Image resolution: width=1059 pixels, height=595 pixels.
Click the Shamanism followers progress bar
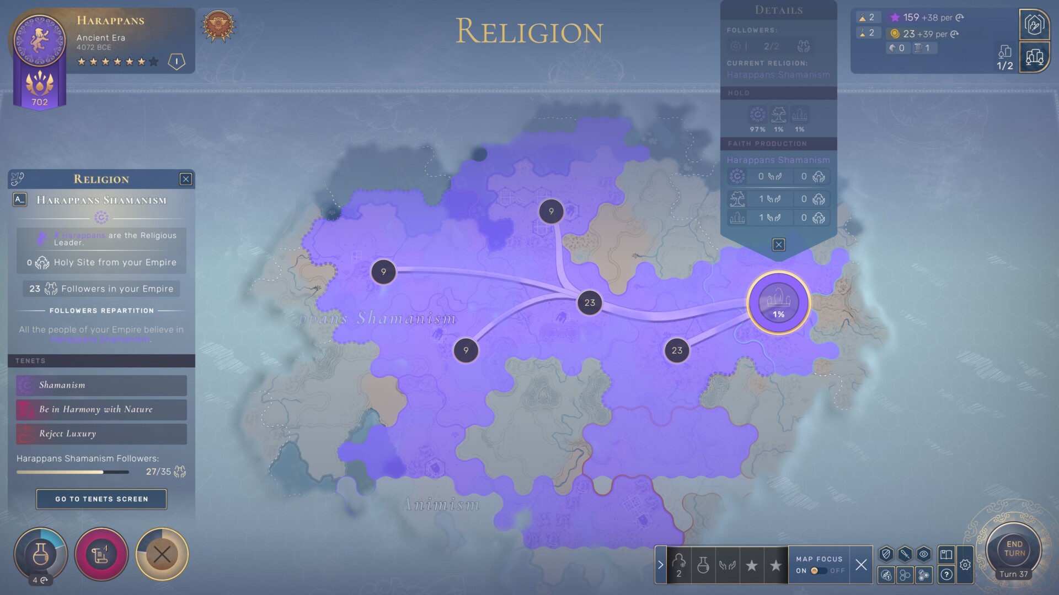73,472
